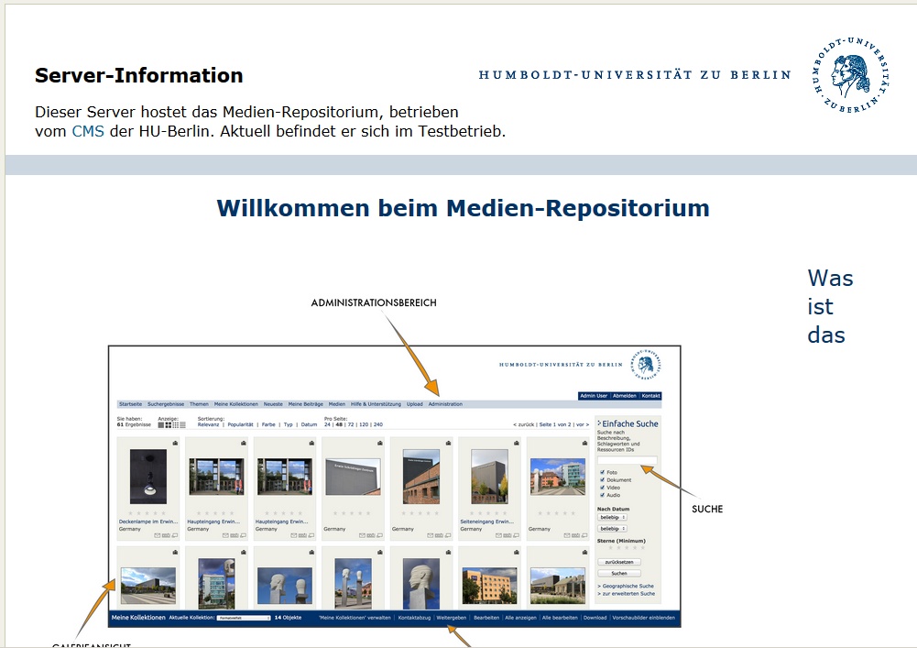Click "'Meine Kollektionen' verwalten" in the bottom bar
The width and height of the screenshot is (917, 648).
355,618
